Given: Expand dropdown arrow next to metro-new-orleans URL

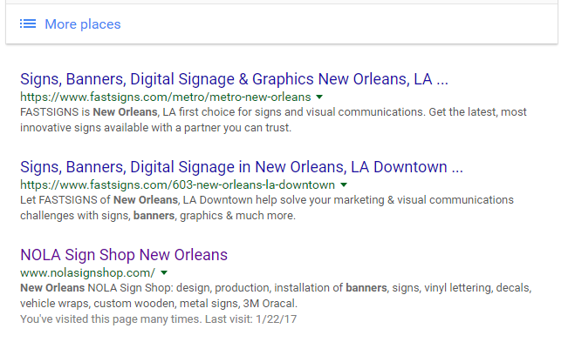Looking at the screenshot, I should point(319,97).
